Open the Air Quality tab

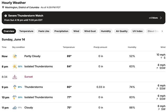(122, 31)
